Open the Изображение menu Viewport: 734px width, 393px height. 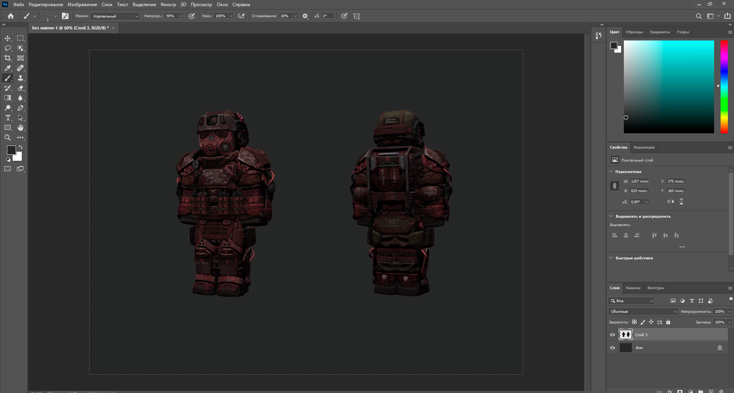(82, 5)
